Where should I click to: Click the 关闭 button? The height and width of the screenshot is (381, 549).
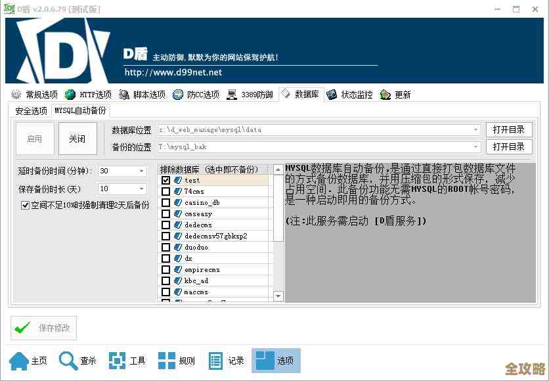pos(77,139)
